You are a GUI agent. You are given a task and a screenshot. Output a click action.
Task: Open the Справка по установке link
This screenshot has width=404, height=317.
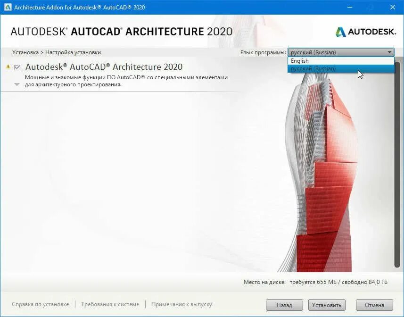click(x=41, y=304)
